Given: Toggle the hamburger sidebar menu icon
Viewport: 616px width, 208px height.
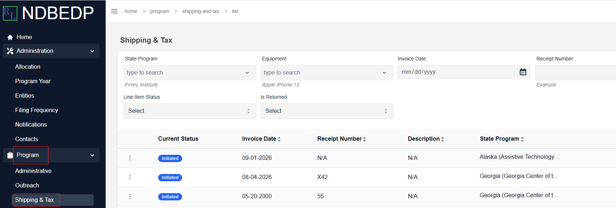Looking at the screenshot, I should [x=114, y=11].
